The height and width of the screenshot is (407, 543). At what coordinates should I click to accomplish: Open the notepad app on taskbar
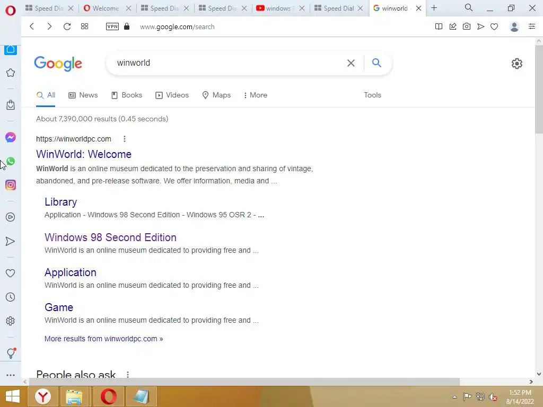tap(141, 396)
